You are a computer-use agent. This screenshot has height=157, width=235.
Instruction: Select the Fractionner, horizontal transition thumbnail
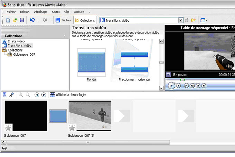click(134, 62)
